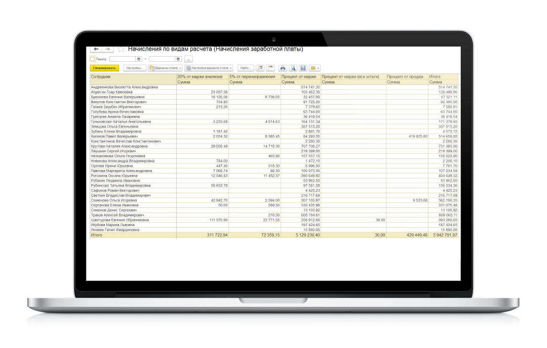547x348 pixels.
Task: Save the report with floppy disk icon
Action: pyautogui.click(x=303, y=68)
